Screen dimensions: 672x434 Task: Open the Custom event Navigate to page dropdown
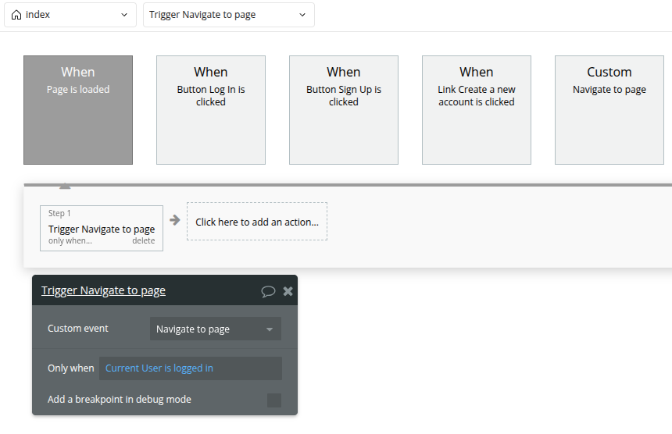(216, 329)
